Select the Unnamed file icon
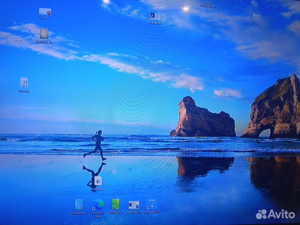The image size is (300, 225). click(155, 16)
